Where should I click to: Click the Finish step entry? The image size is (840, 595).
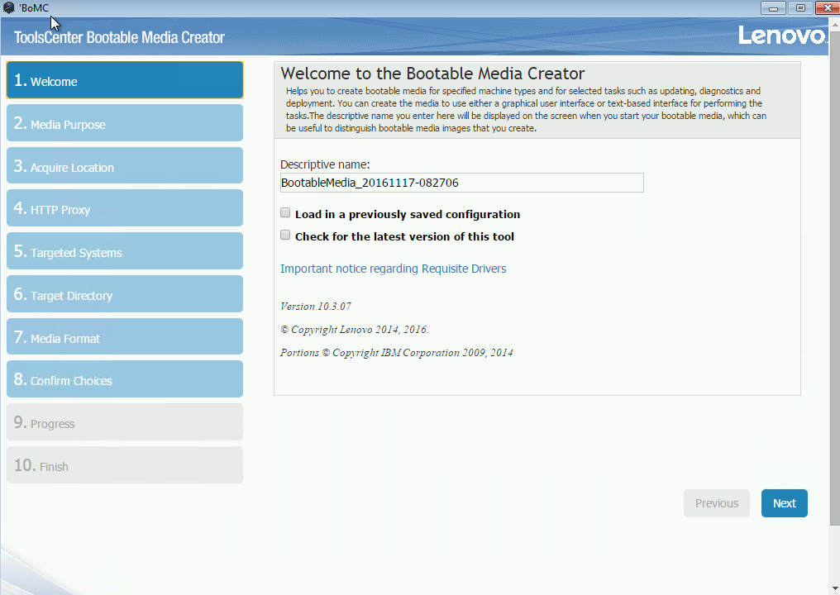point(125,465)
